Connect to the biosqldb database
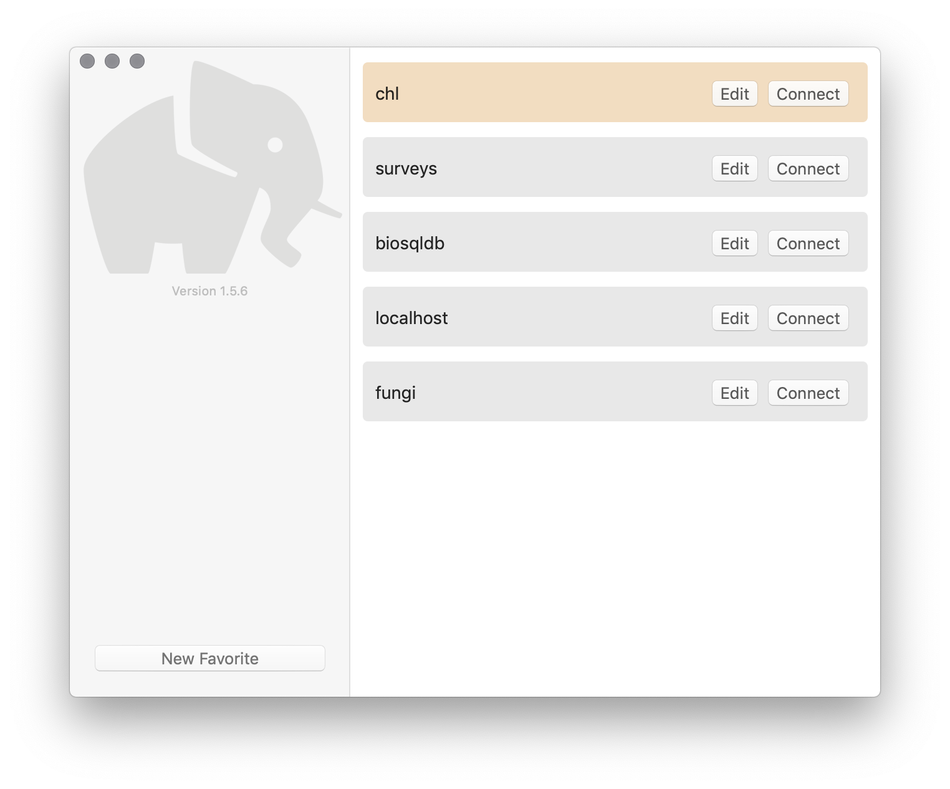This screenshot has width=950, height=789. pyautogui.click(x=808, y=243)
